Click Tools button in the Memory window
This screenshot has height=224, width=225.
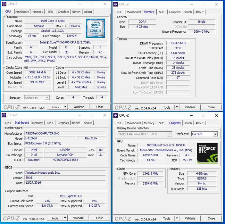[x=167, y=107]
